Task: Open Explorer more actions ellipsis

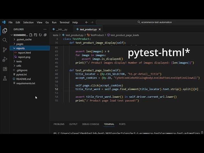Action: (45, 29)
